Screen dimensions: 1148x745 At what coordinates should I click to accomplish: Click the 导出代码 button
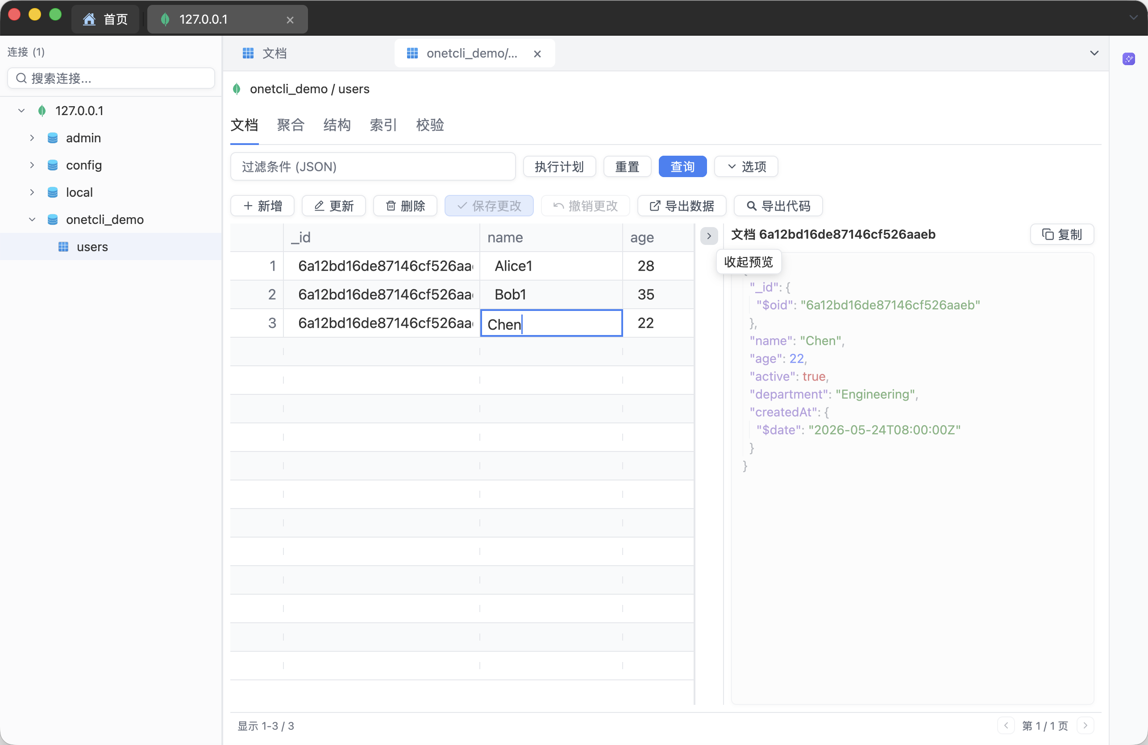pyautogui.click(x=778, y=206)
